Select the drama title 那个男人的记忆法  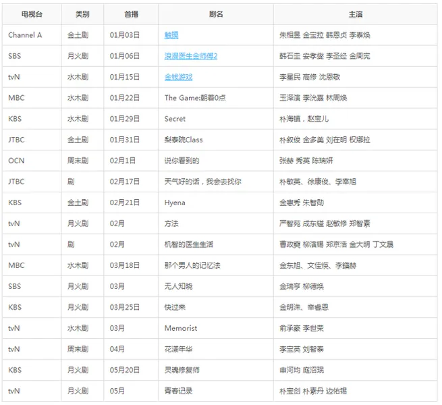pos(192,265)
